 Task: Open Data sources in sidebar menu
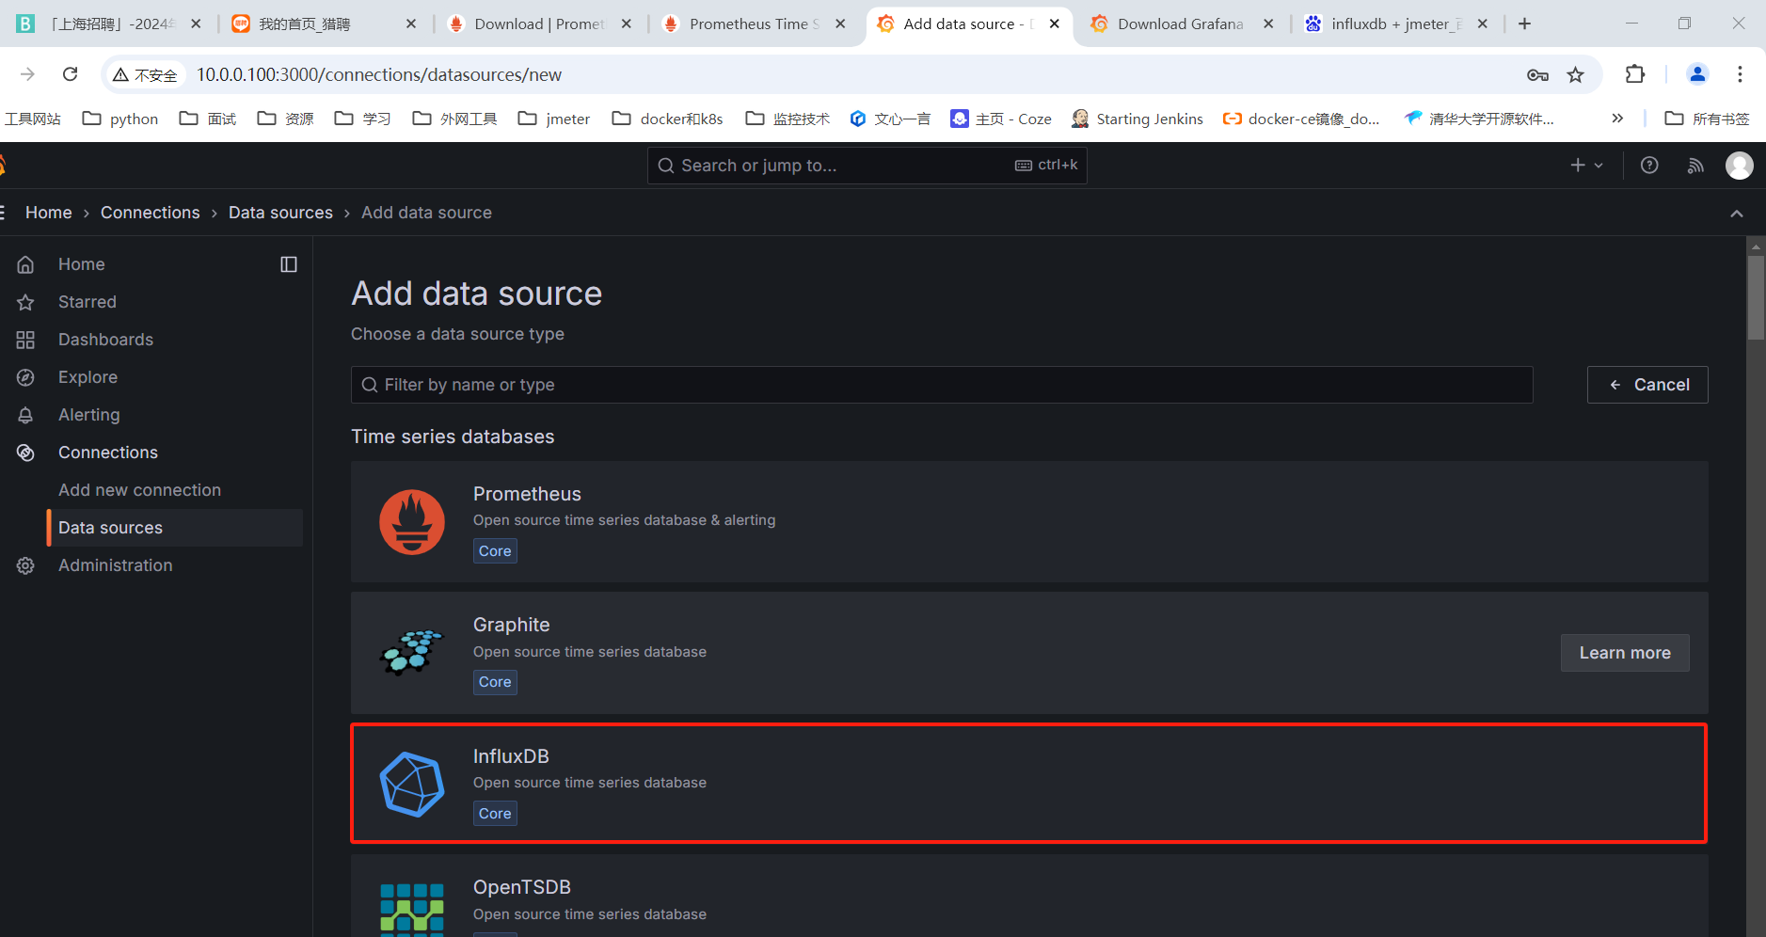click(110, 528)
